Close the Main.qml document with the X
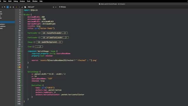The image size is (188, 106). 56,7
